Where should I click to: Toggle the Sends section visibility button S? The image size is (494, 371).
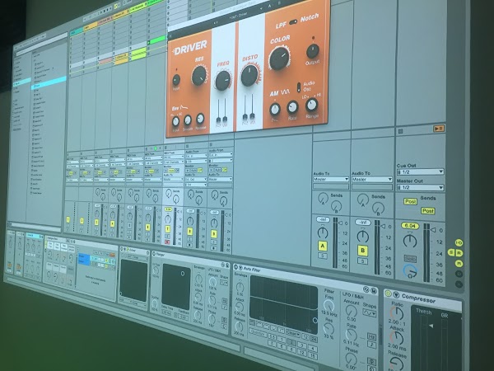(451, 252)
